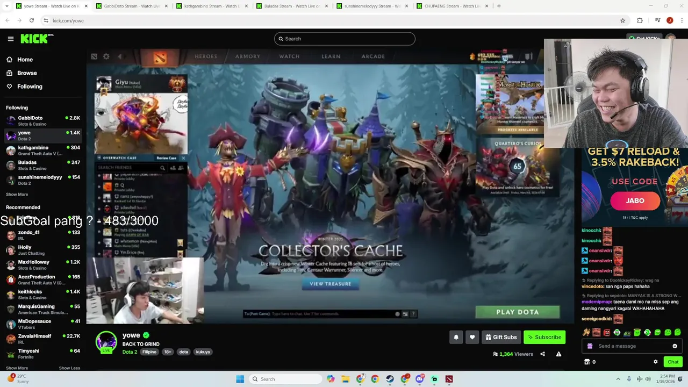Open keithlocks recommended channel
This screenshot has width=688, height=387.
click(43, 294)
